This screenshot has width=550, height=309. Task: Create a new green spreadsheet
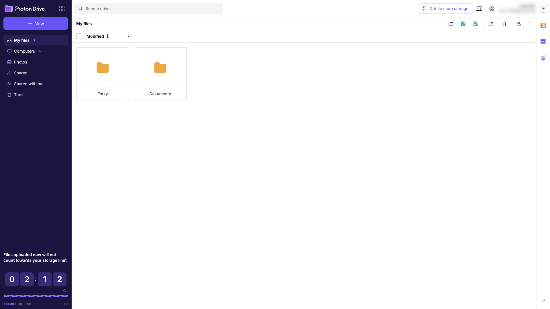pyautogui.click(x=476, y=24)
